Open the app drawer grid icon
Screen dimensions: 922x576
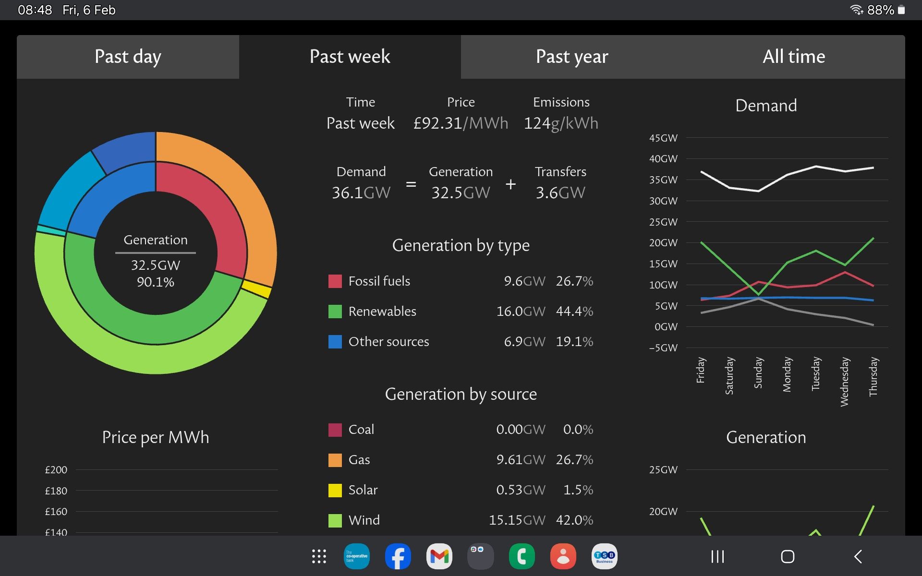319,556
